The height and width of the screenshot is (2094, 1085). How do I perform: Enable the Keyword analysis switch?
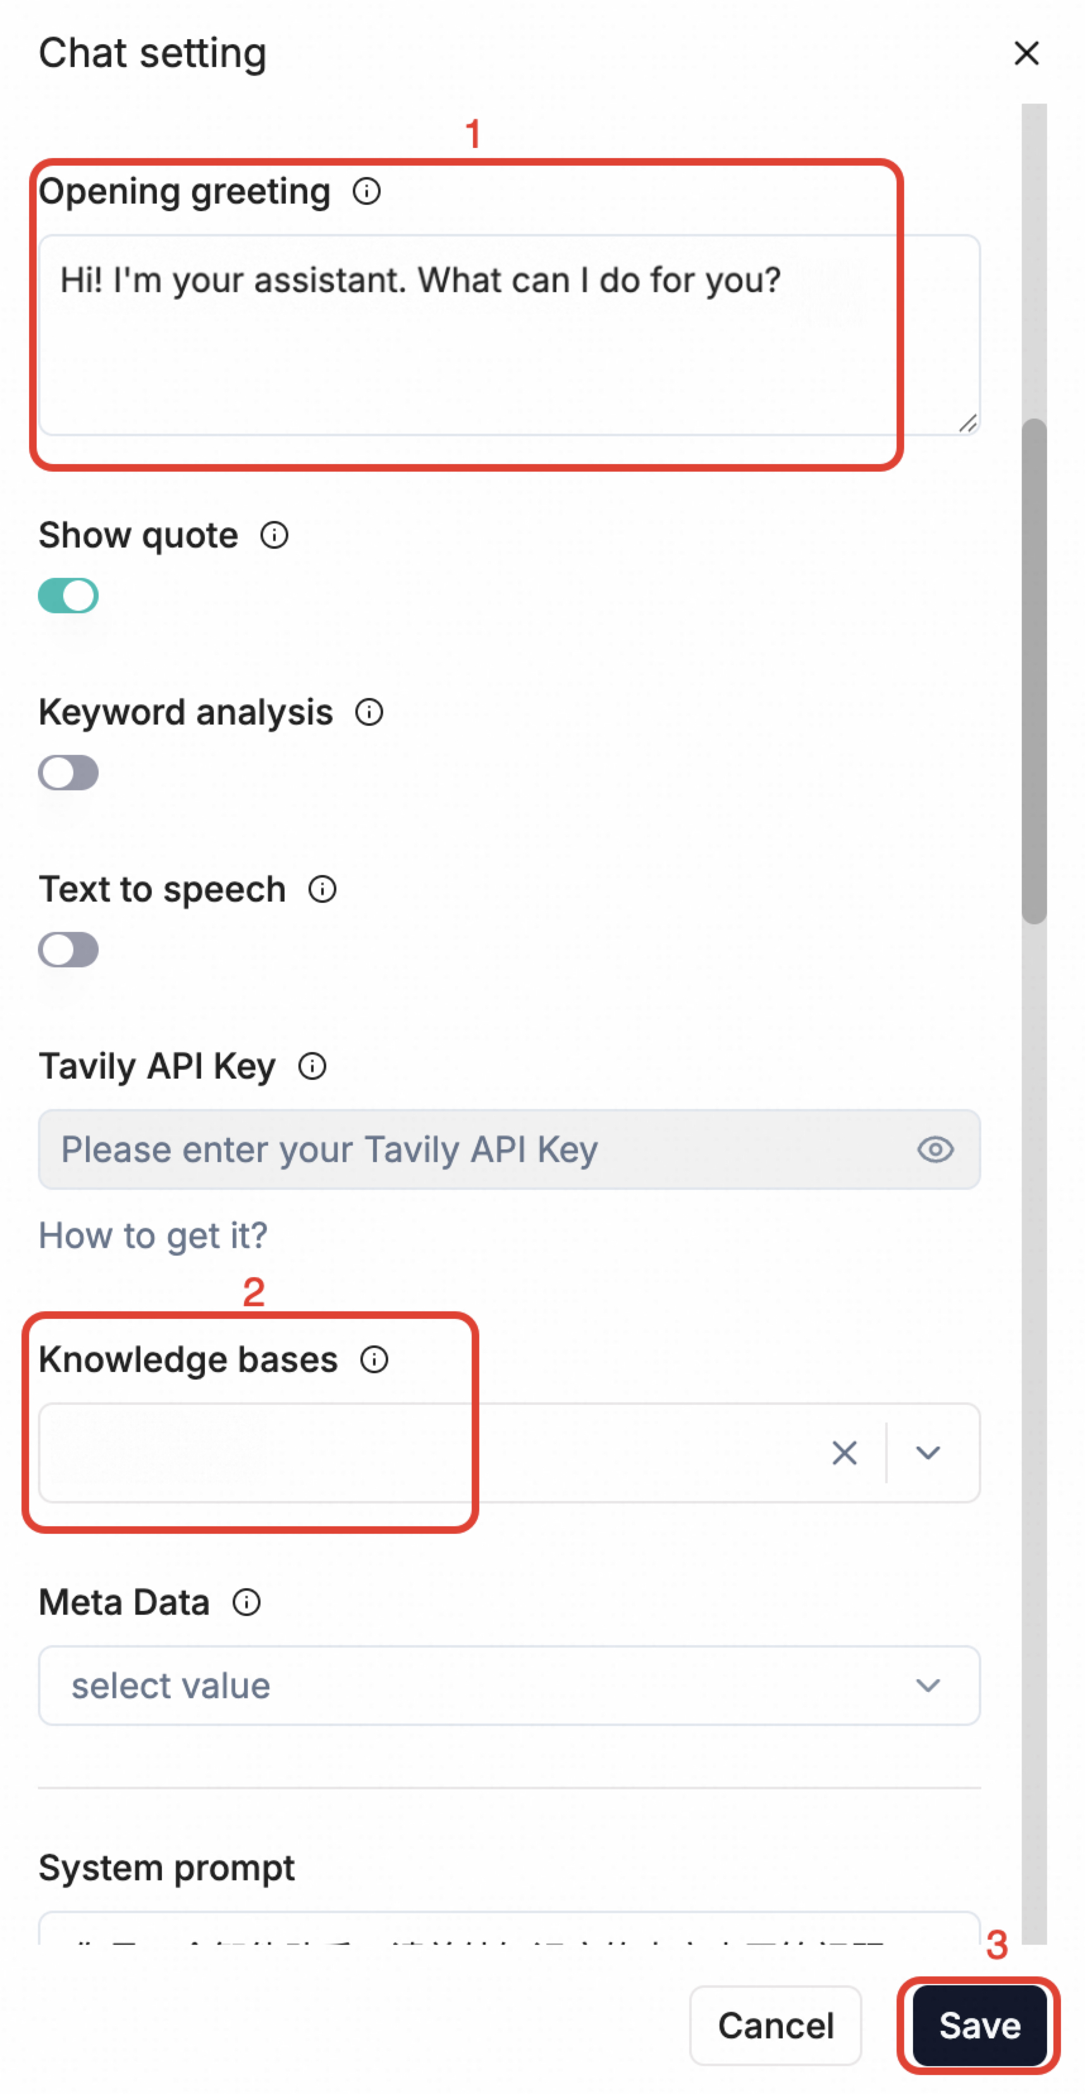68,773
